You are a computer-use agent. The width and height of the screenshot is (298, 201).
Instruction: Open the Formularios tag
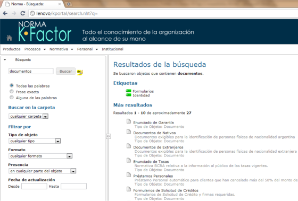pos(143,91)
